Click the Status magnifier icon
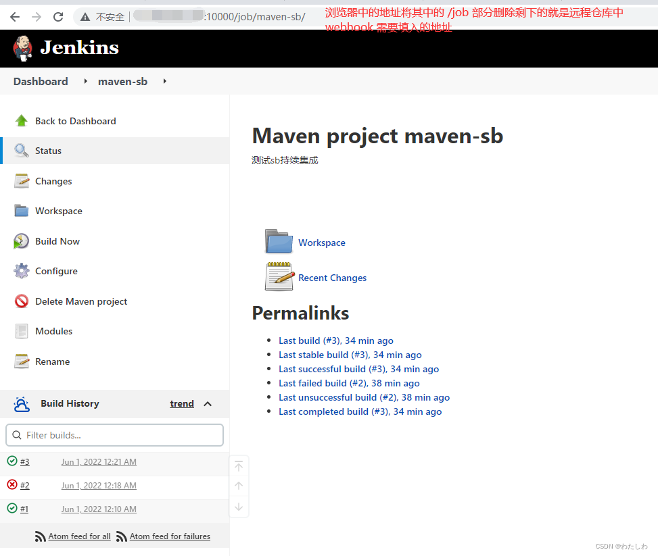Screen dimensions: 658x556 pyautogui.click(x=22, y=151)
